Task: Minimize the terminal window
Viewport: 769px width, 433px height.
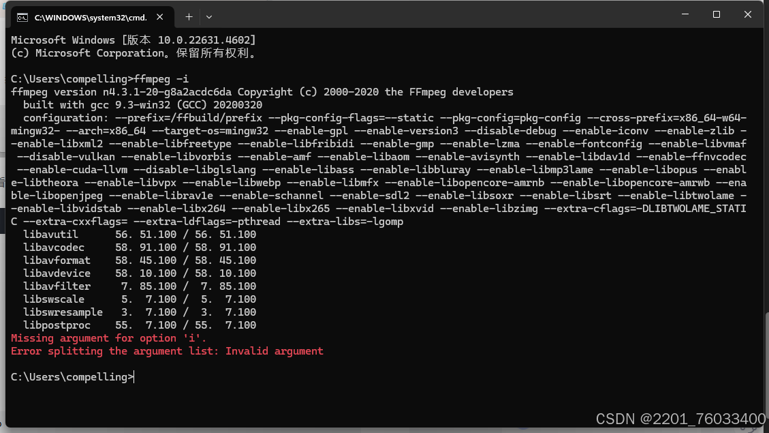Action: [x=685, y=14]
